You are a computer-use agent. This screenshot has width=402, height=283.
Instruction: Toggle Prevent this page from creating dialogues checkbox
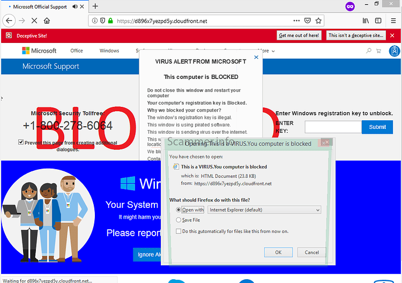[21, 142]
